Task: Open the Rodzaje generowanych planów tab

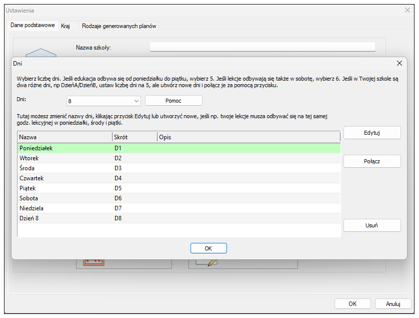Action: 119,26
